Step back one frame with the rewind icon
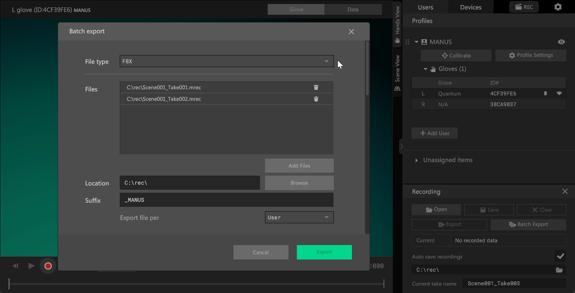Viewport: 575px width, 293px height. pyautogui.click(x=15, y=266)
